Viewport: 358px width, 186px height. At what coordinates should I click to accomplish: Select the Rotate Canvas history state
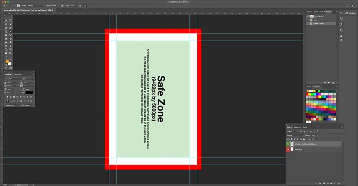320,24
